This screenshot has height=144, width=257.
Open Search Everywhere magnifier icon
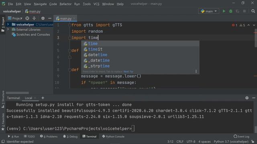[x=253, y=11]
